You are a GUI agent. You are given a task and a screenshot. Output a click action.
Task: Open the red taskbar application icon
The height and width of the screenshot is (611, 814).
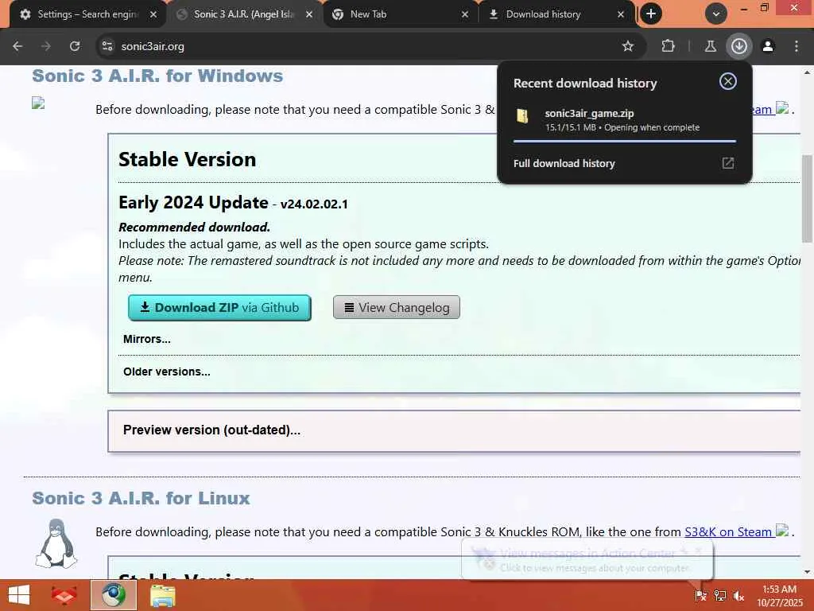point(64,595)
